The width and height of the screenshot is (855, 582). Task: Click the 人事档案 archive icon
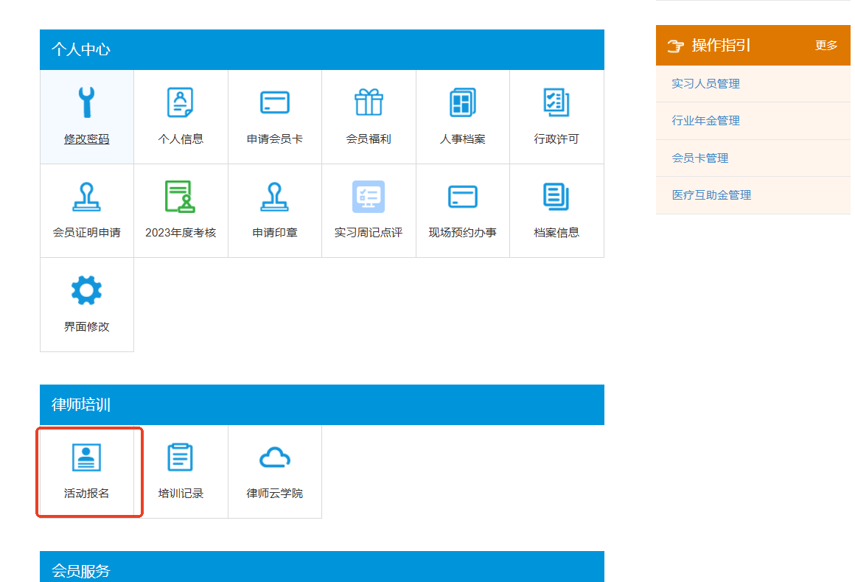[463, 102]
